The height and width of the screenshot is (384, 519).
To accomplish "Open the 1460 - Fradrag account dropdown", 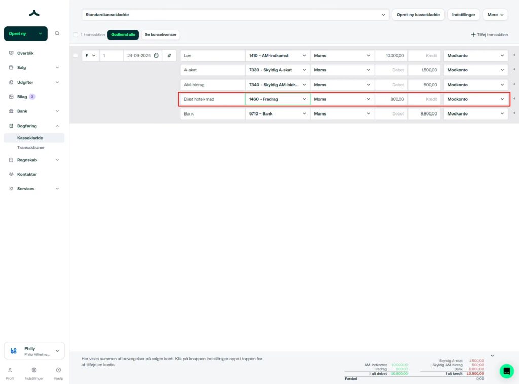I will click(277, 99).
